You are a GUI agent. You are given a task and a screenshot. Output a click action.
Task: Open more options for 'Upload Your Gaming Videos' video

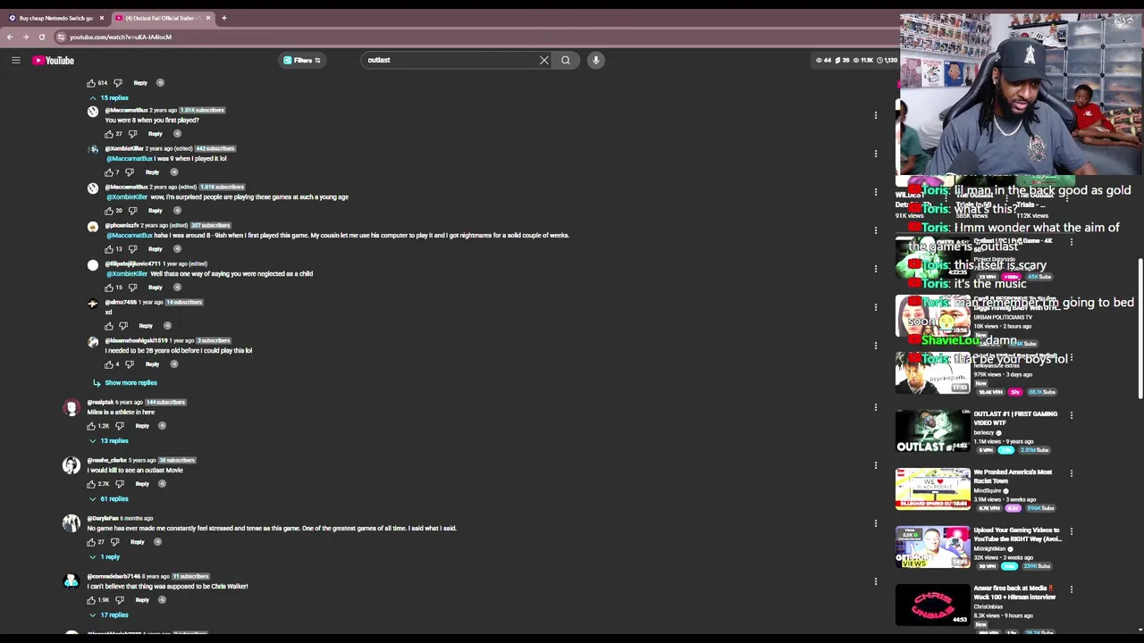point(1071,531)
